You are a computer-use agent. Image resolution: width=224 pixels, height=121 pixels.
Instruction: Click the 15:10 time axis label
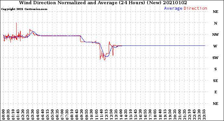tap(131, 115)
